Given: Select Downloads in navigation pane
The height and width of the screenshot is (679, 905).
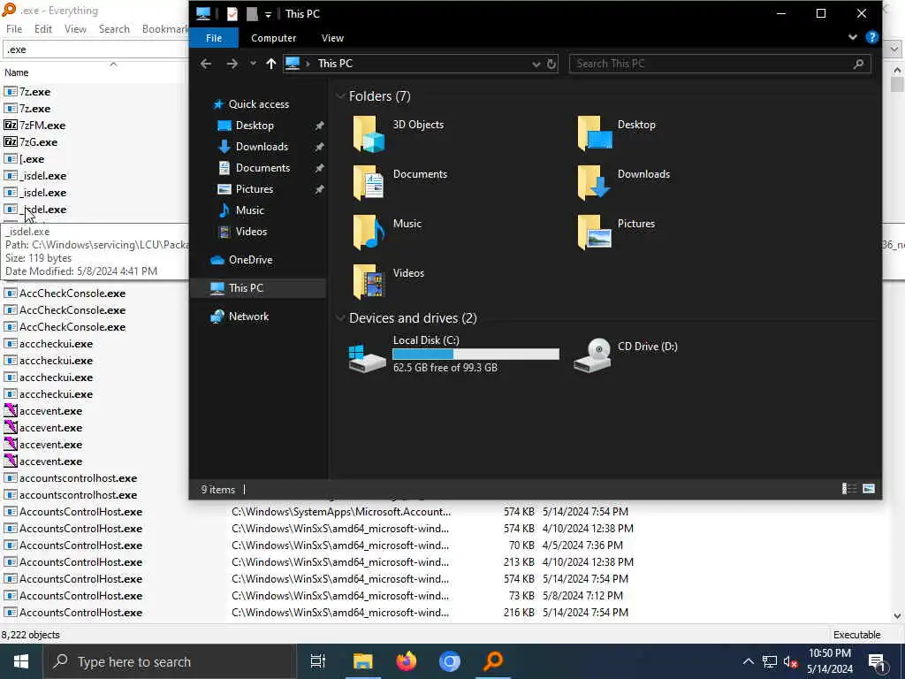Looking at the screenshot, I should pyautogui.click(x=262, y=147).
